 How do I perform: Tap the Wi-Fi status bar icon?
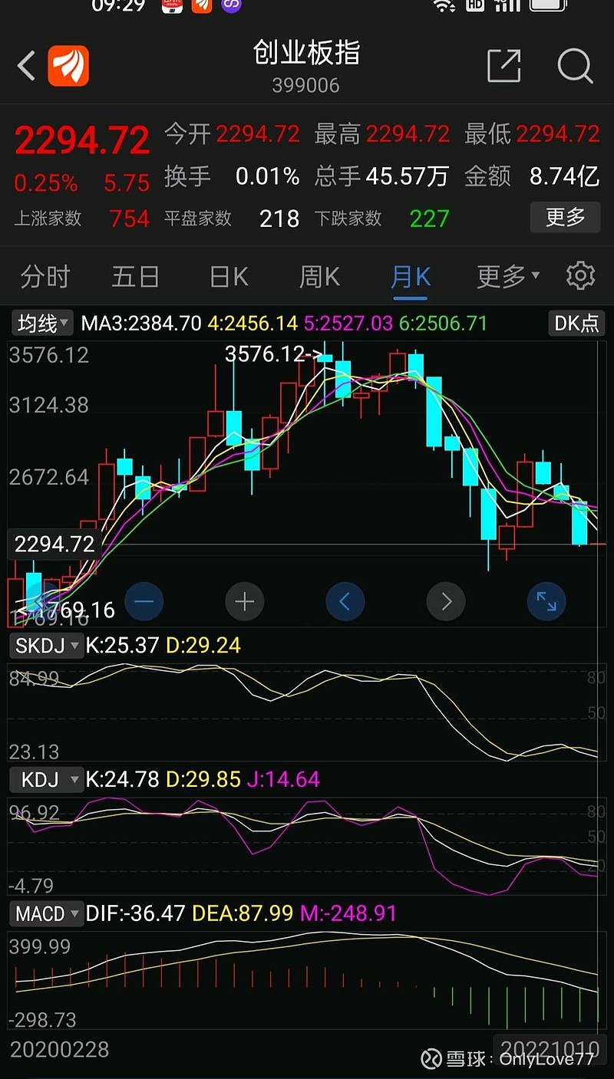(444, 5)
